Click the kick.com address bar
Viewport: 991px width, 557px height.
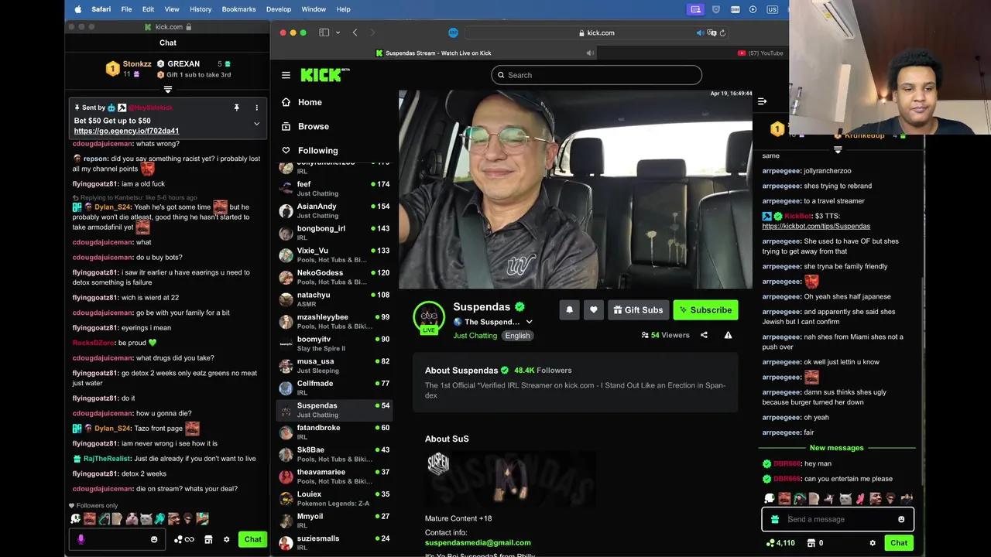[x=596, y=32]
